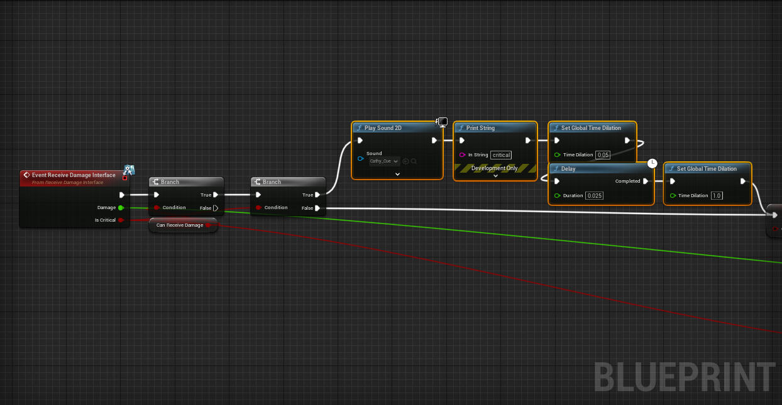782x405 pixels.
Task: Click the red Is Critical output pin
Action: (x=121, y=220)
